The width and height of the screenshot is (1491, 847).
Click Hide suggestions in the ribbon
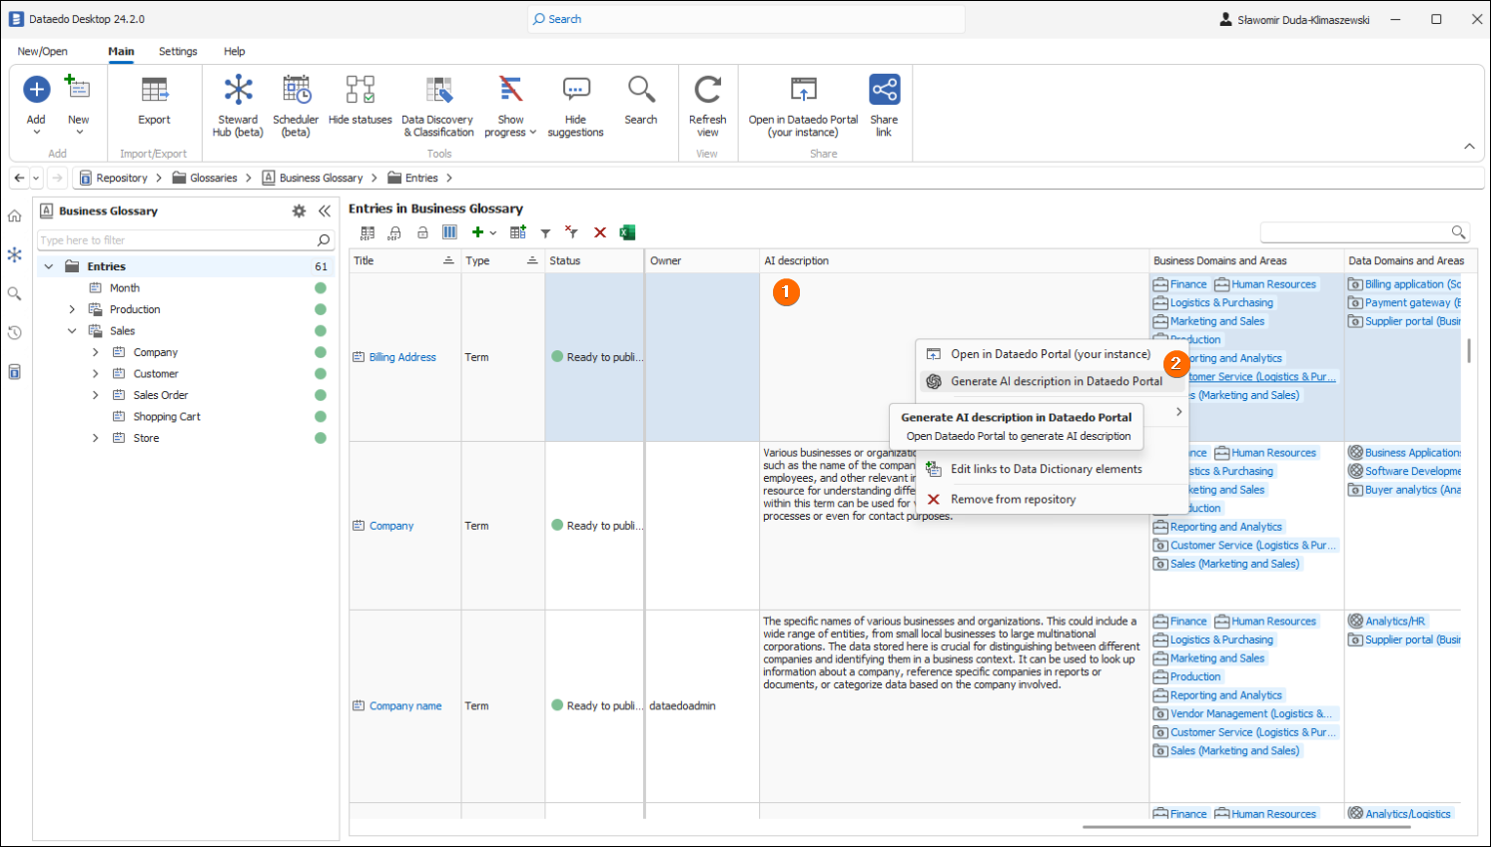(x=575, y=104)
